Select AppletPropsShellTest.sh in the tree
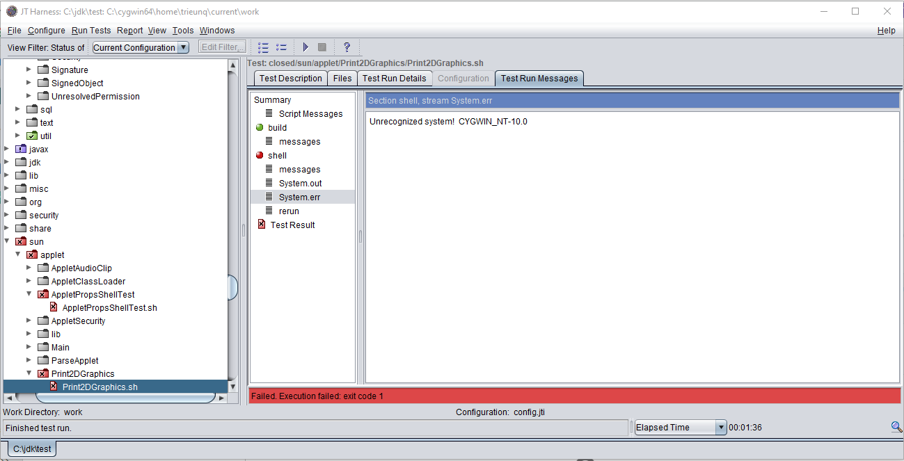Screen dimensions: 904x461 click(x=109, y=307)
